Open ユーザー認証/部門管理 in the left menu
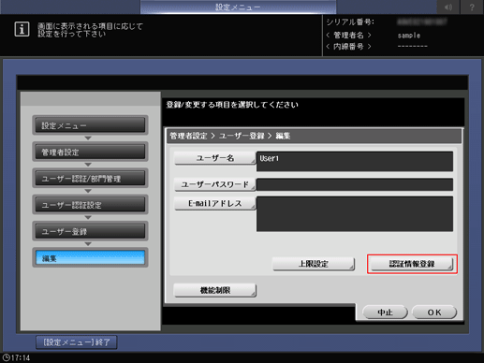The width and height of the screenshot is (484, 363). click(x=90, y=179)
